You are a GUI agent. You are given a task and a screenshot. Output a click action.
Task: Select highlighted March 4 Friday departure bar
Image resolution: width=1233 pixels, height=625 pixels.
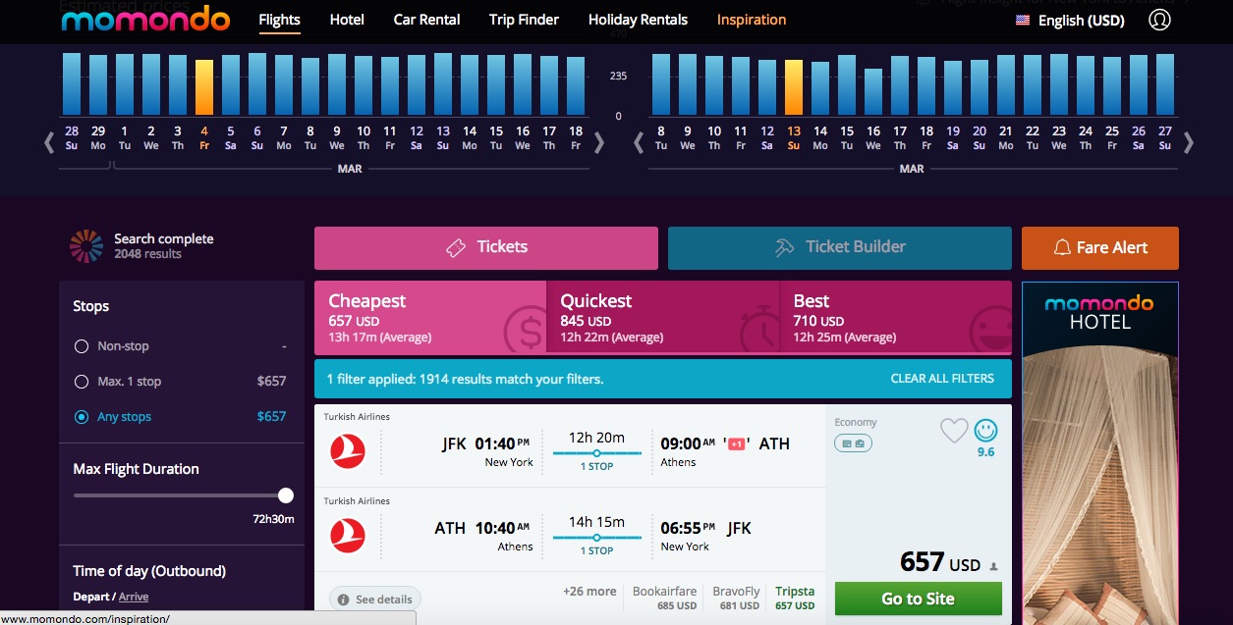[204, 87]
